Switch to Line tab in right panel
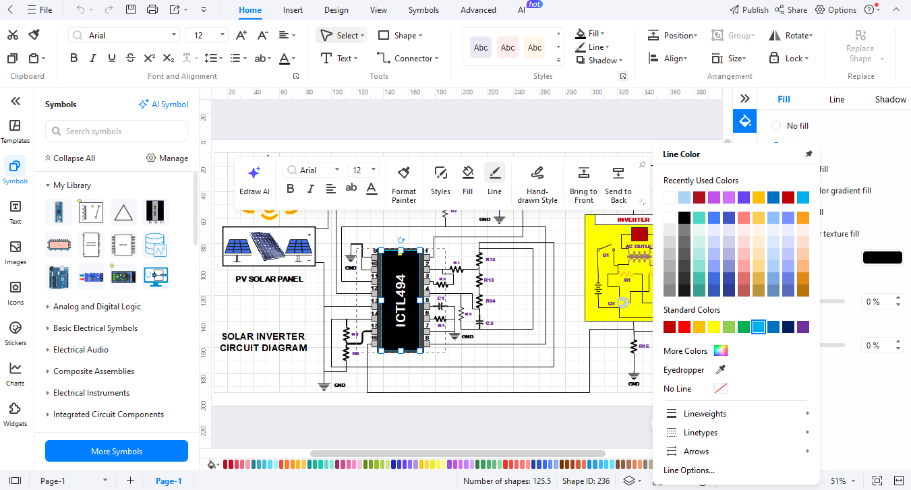 [837, 99]
